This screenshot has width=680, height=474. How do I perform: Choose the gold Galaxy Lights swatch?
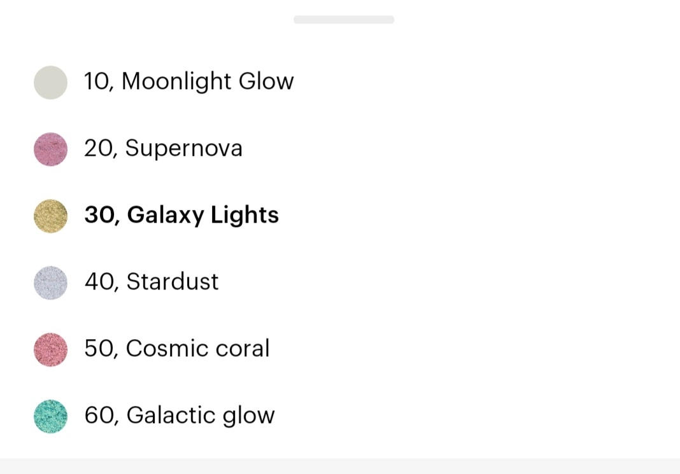click(51, 216)
